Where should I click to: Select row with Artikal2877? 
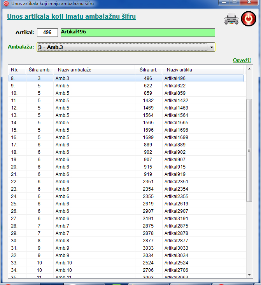tap(126, 241)
